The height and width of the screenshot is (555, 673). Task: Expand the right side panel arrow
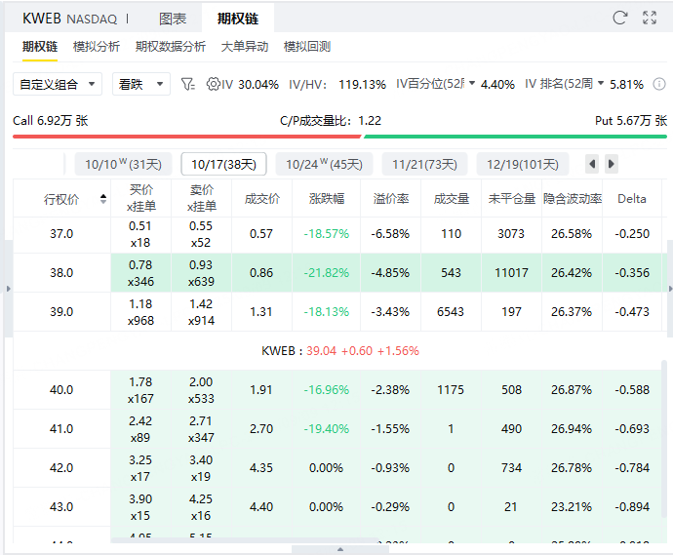point(670,289)
